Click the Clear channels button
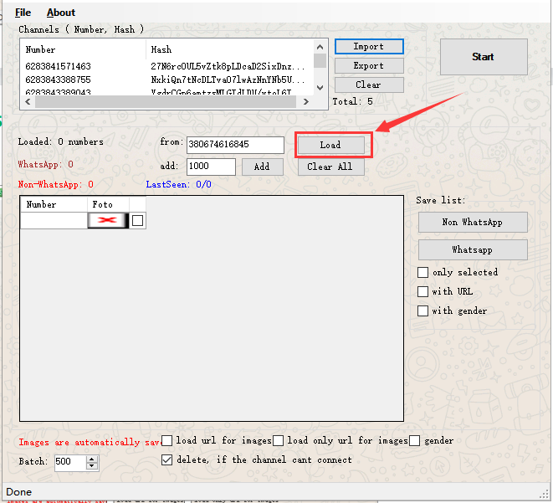Image resolution: width=553 pixels, height=503 pixels. pos(369,85)
